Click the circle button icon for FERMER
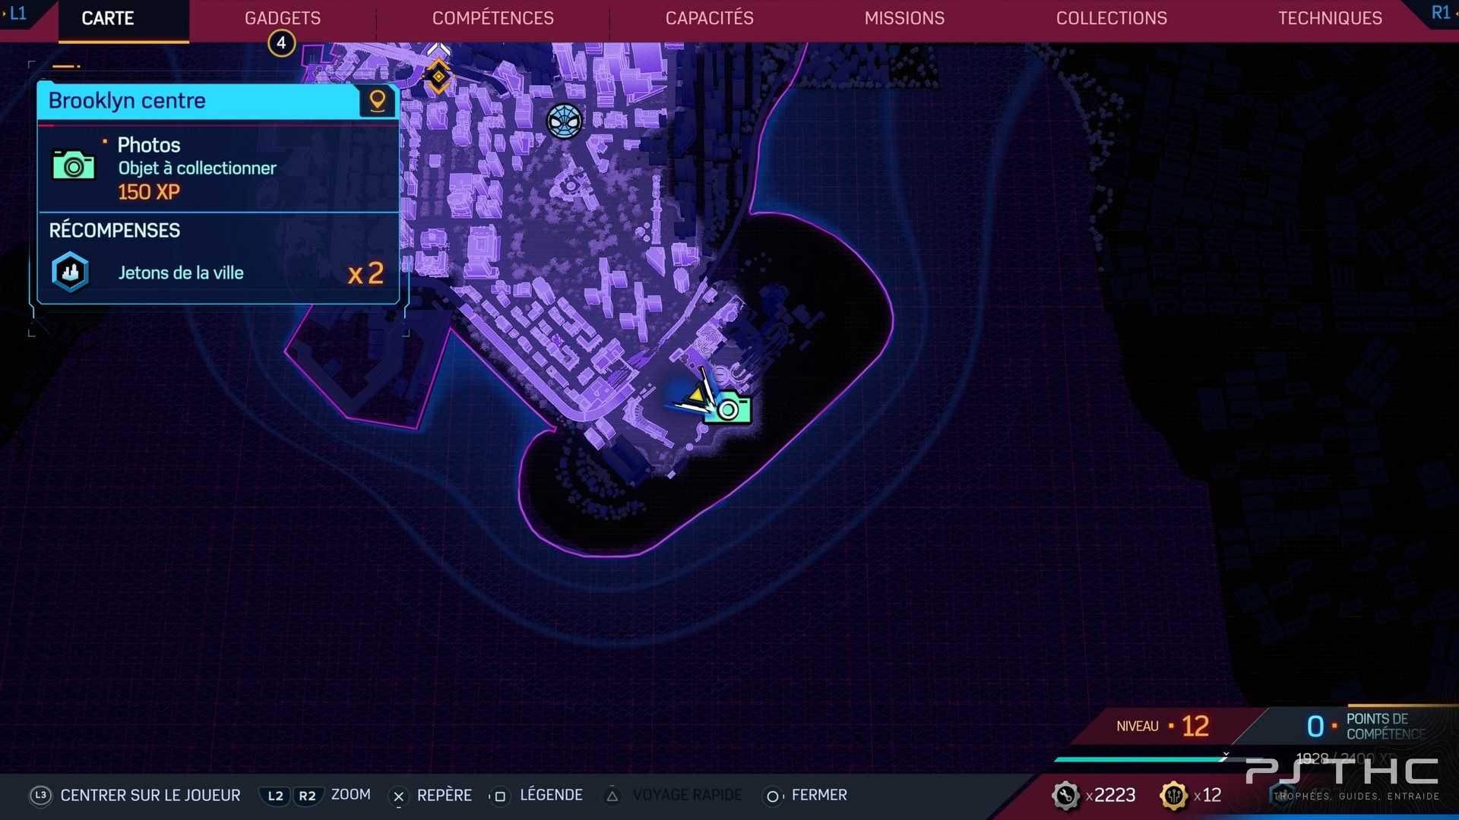Screen dimensions: 1459x820 (773, 796)
